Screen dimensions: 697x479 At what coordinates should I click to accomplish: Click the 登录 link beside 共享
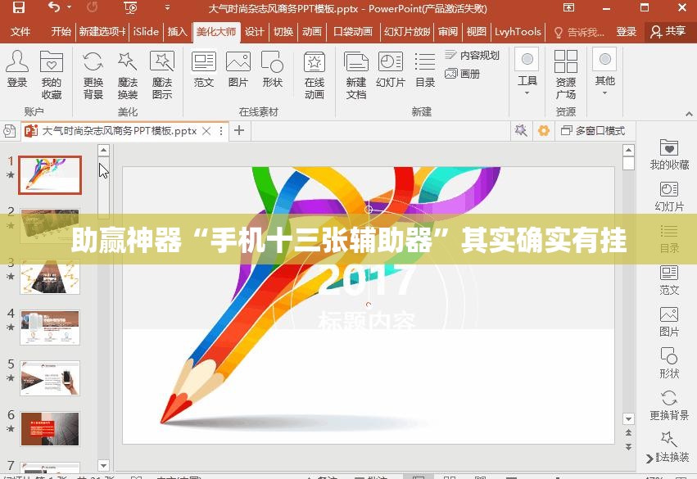click(627, 32)
